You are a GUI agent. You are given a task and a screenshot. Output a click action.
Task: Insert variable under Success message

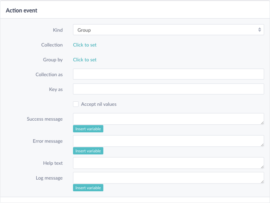pyautogui.click(x=88, y=129)
